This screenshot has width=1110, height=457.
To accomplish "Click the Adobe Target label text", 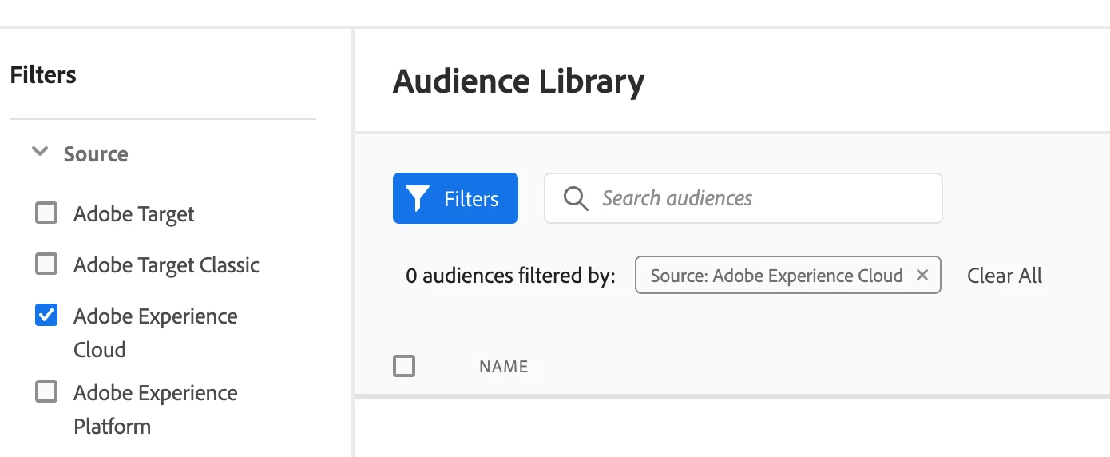I will [134, 214].
